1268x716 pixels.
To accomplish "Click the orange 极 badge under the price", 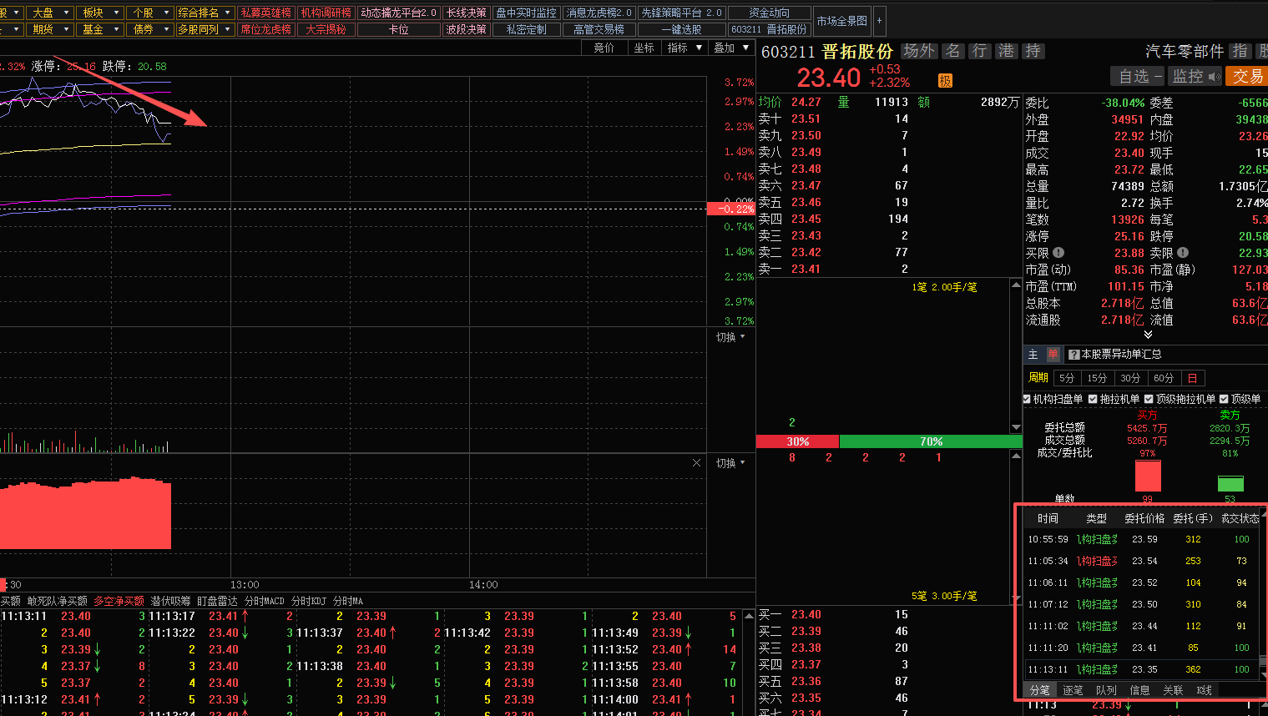I will [x=945, y=80].
